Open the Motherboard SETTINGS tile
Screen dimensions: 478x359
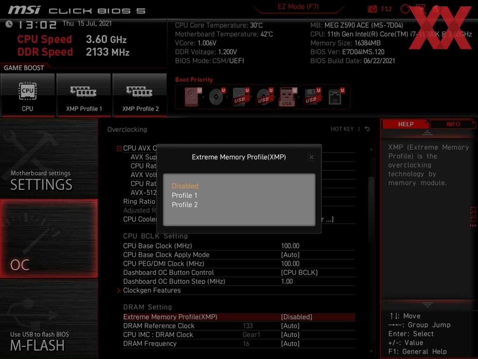point(49,159)
